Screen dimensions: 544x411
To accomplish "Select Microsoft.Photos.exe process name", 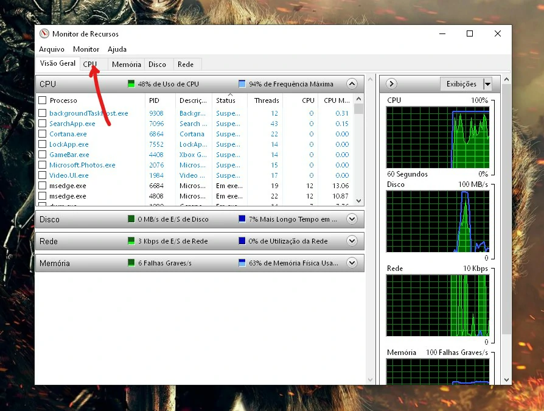I will pyautogui.click(x=82, y=165).
